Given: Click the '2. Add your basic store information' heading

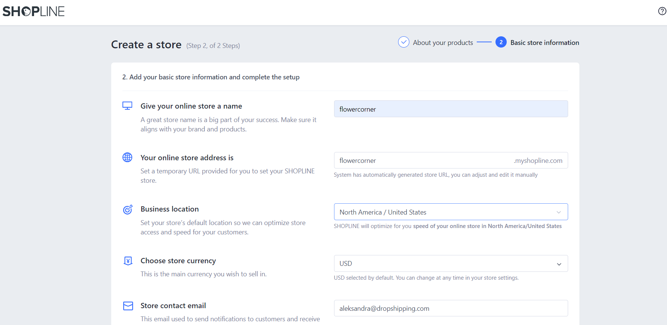Looking at the screenshot, I should pos(211,77).
